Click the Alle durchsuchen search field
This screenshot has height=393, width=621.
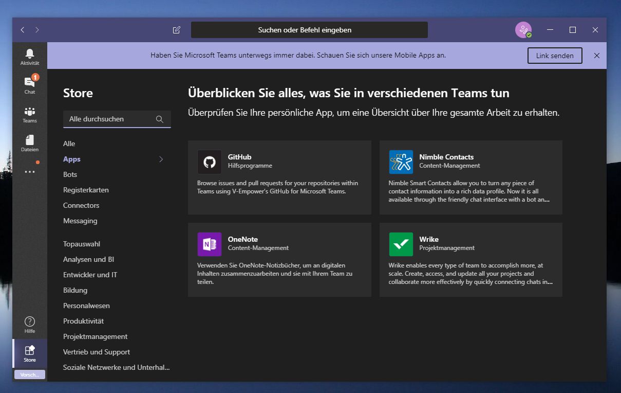click(117, 119)
